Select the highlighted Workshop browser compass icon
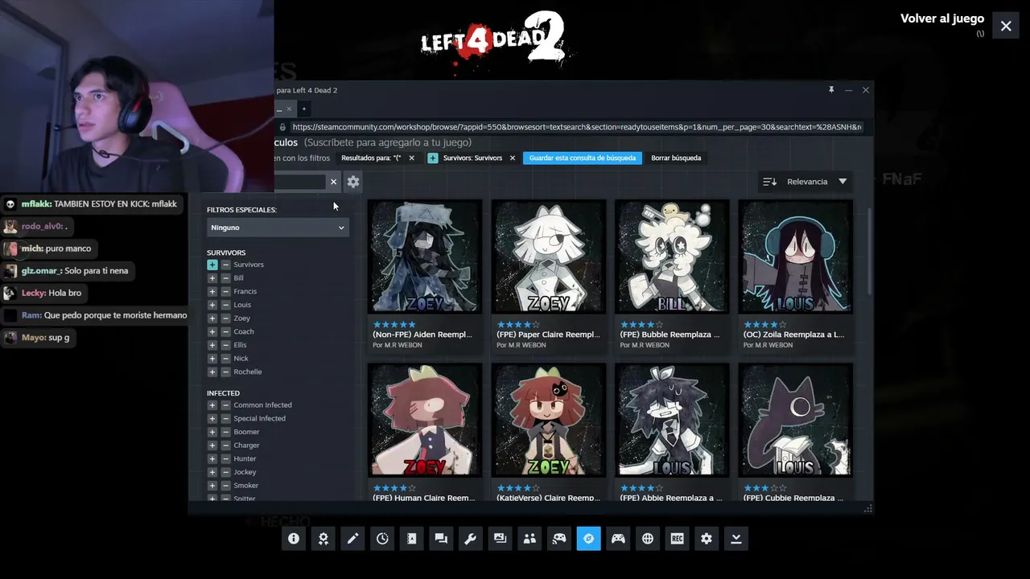Screen dimensions: 1030x579 pos(588,539)
